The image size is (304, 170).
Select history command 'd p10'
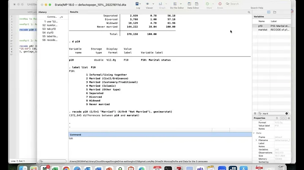pos(52,33)
